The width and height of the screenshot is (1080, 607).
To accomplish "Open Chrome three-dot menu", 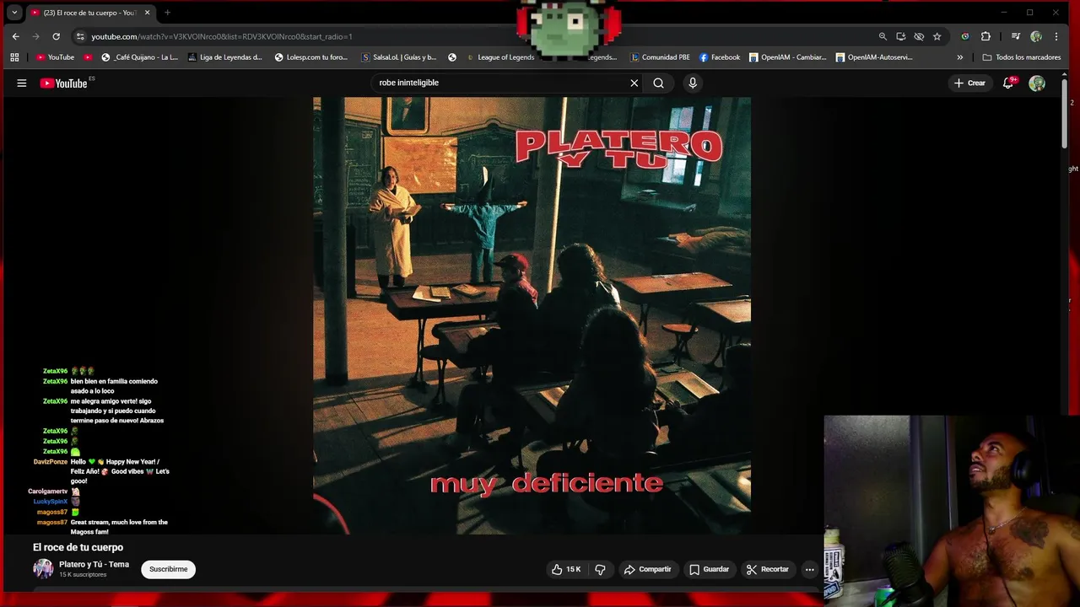I will [1056, 36].
